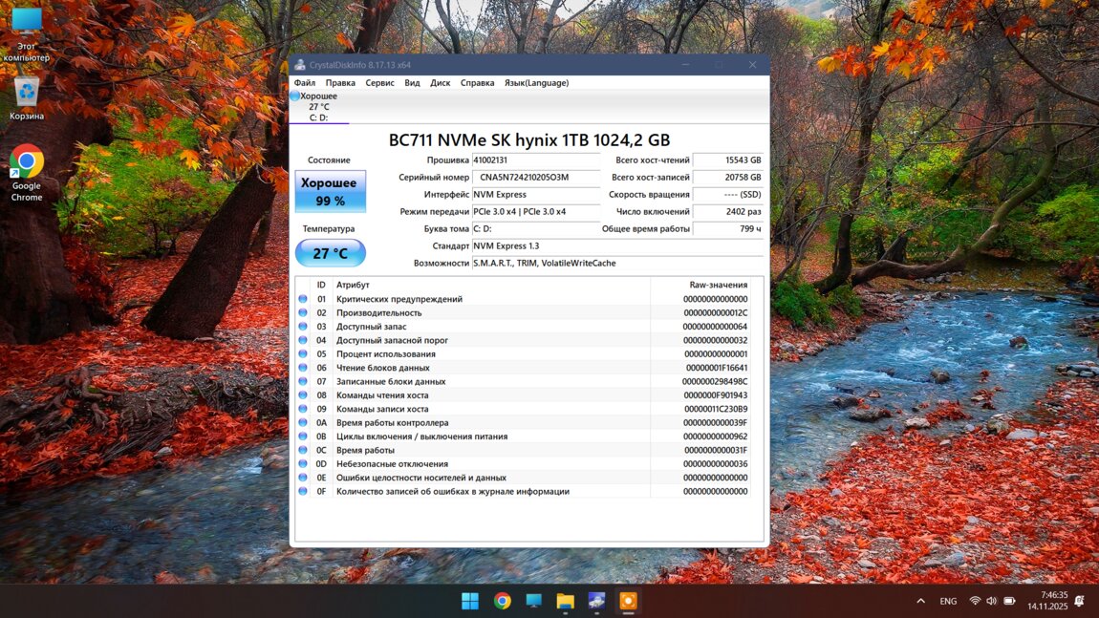Click the blue status circle for attribute 01

click(303, 299)
